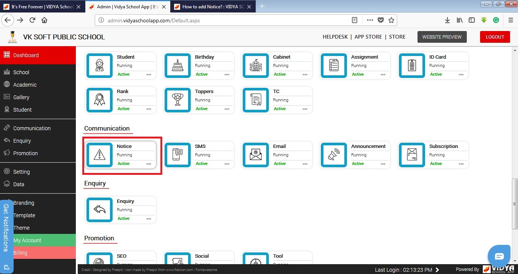518x274 pixels.
Task: Open the Save to Pocket icon
Action: click(x=381, y=20)
